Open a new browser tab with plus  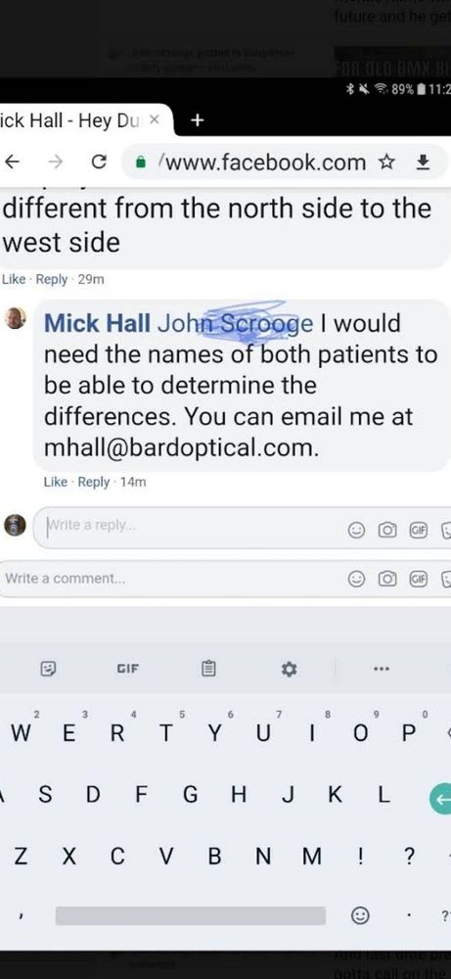197,120
